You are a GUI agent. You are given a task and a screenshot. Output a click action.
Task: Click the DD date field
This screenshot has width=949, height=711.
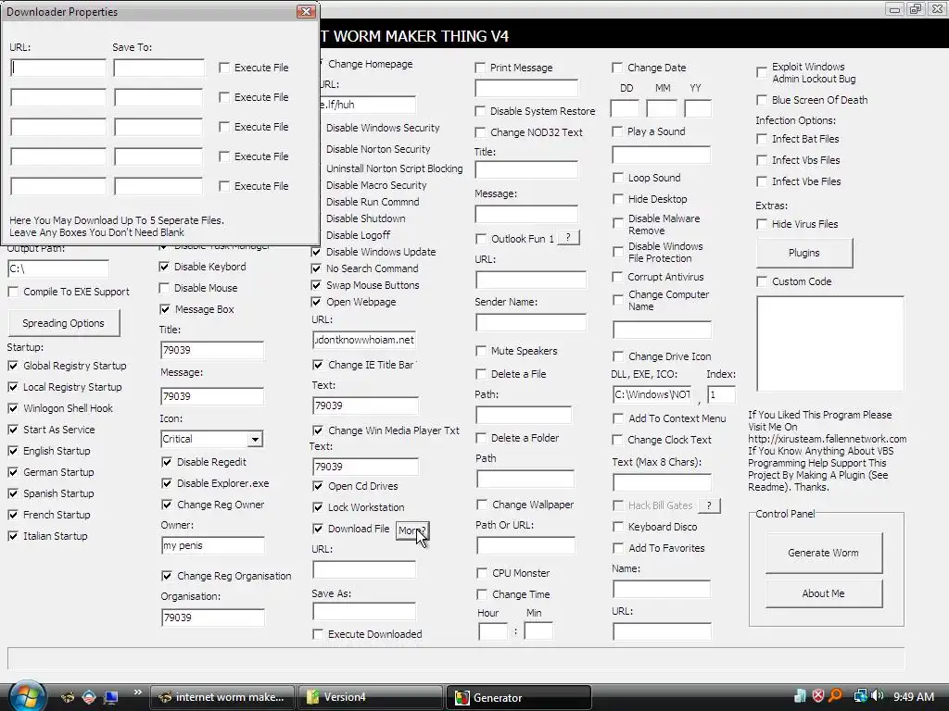625,109
